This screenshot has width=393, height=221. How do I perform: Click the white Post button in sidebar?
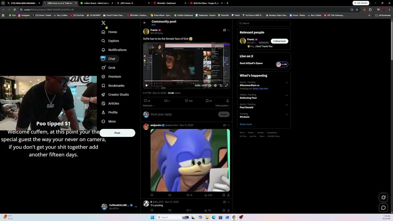tap(117, 133)
